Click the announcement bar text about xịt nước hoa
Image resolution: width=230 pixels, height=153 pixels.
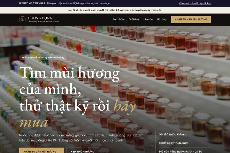[x=115, y=10]
